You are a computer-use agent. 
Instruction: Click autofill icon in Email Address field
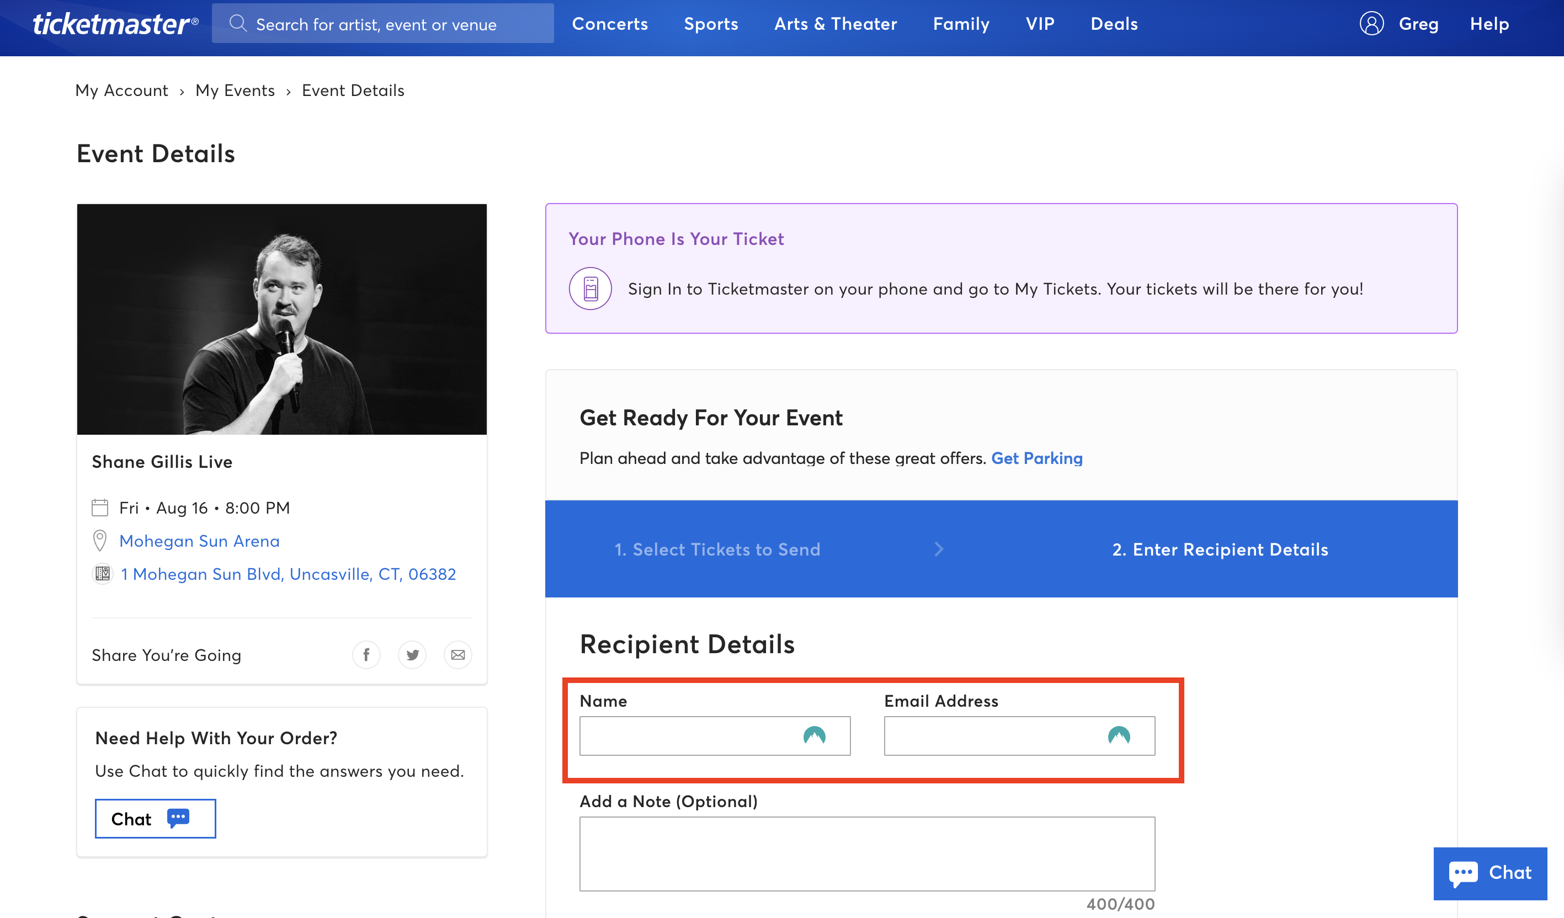[x=1119, y=735]
